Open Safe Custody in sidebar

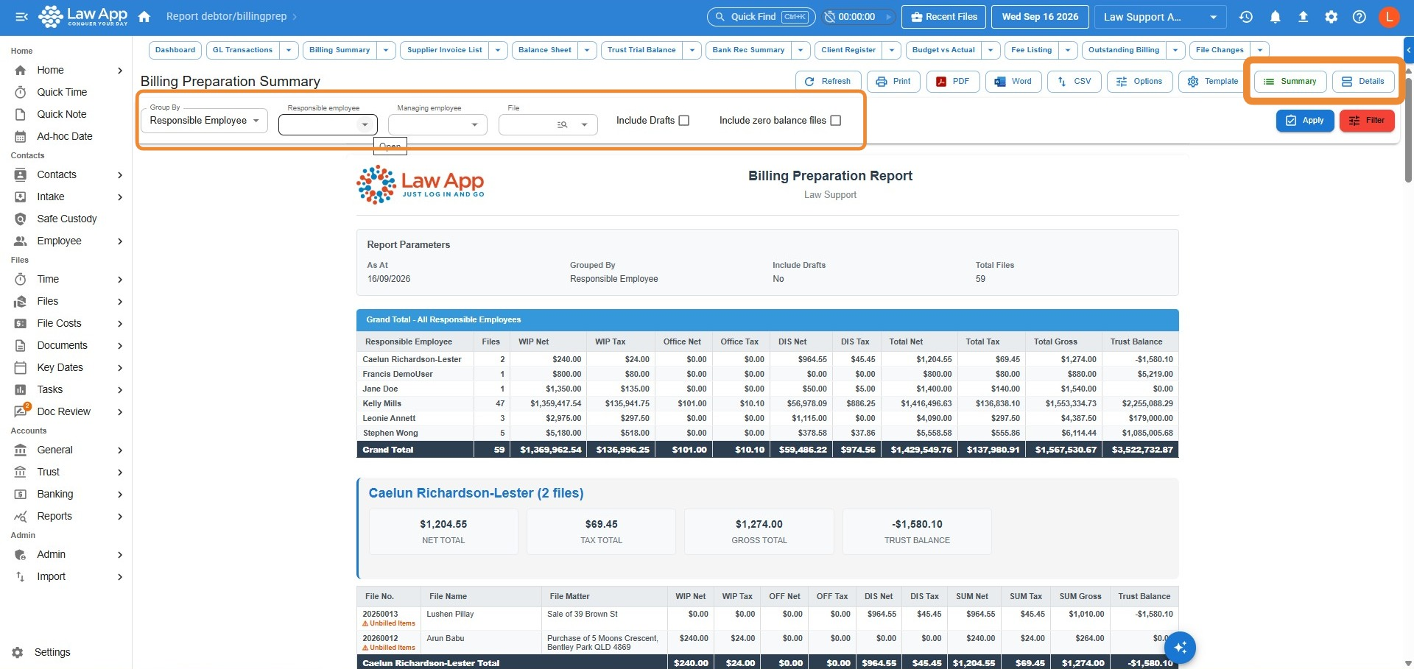click(x=67, y=219)
